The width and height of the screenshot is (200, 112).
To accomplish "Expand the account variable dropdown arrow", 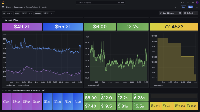I will click(x=53, y=13).
